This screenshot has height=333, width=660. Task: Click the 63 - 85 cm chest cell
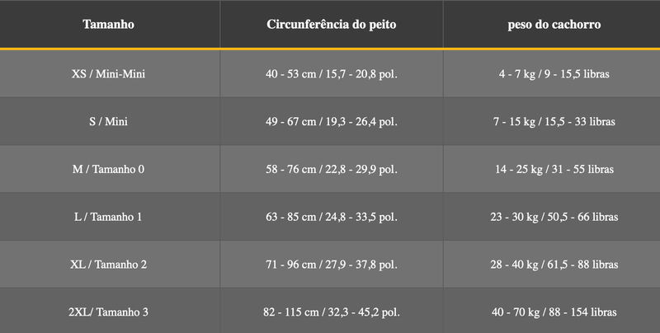click(x=332, y=217)
